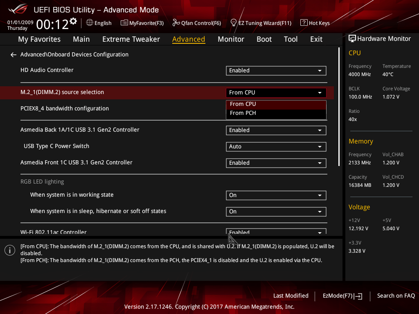Open sleep state RGB LED dropdown
Image resolution: width=419 pixels, height=314 pixels.
[276, 211]
